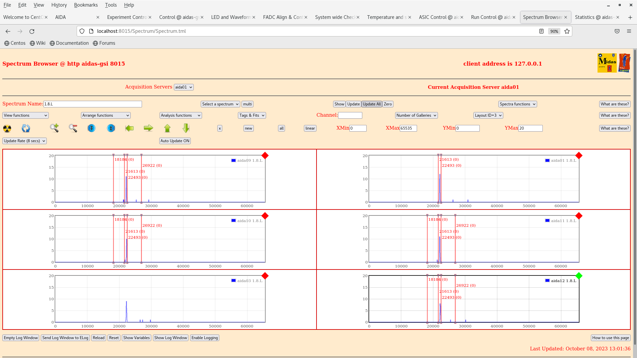Click the blue refresh arrows icon
Screen dimensions: 637x358
(x=26, y=128)
